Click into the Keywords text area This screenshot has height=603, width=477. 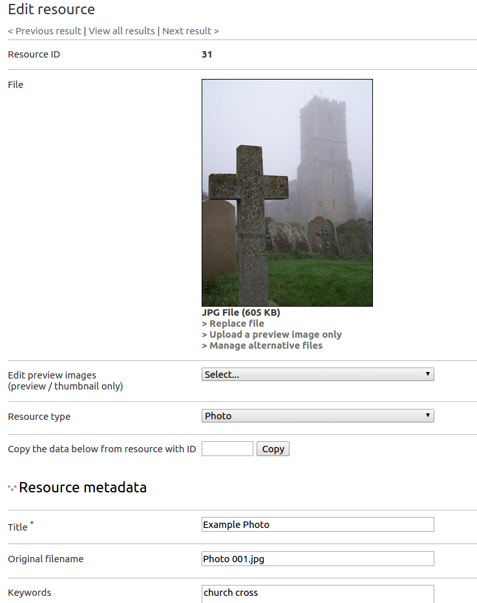tap(317, 594)
